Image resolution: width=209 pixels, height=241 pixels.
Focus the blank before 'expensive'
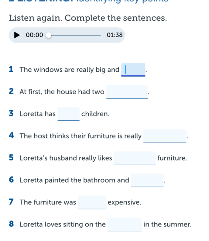92,202
